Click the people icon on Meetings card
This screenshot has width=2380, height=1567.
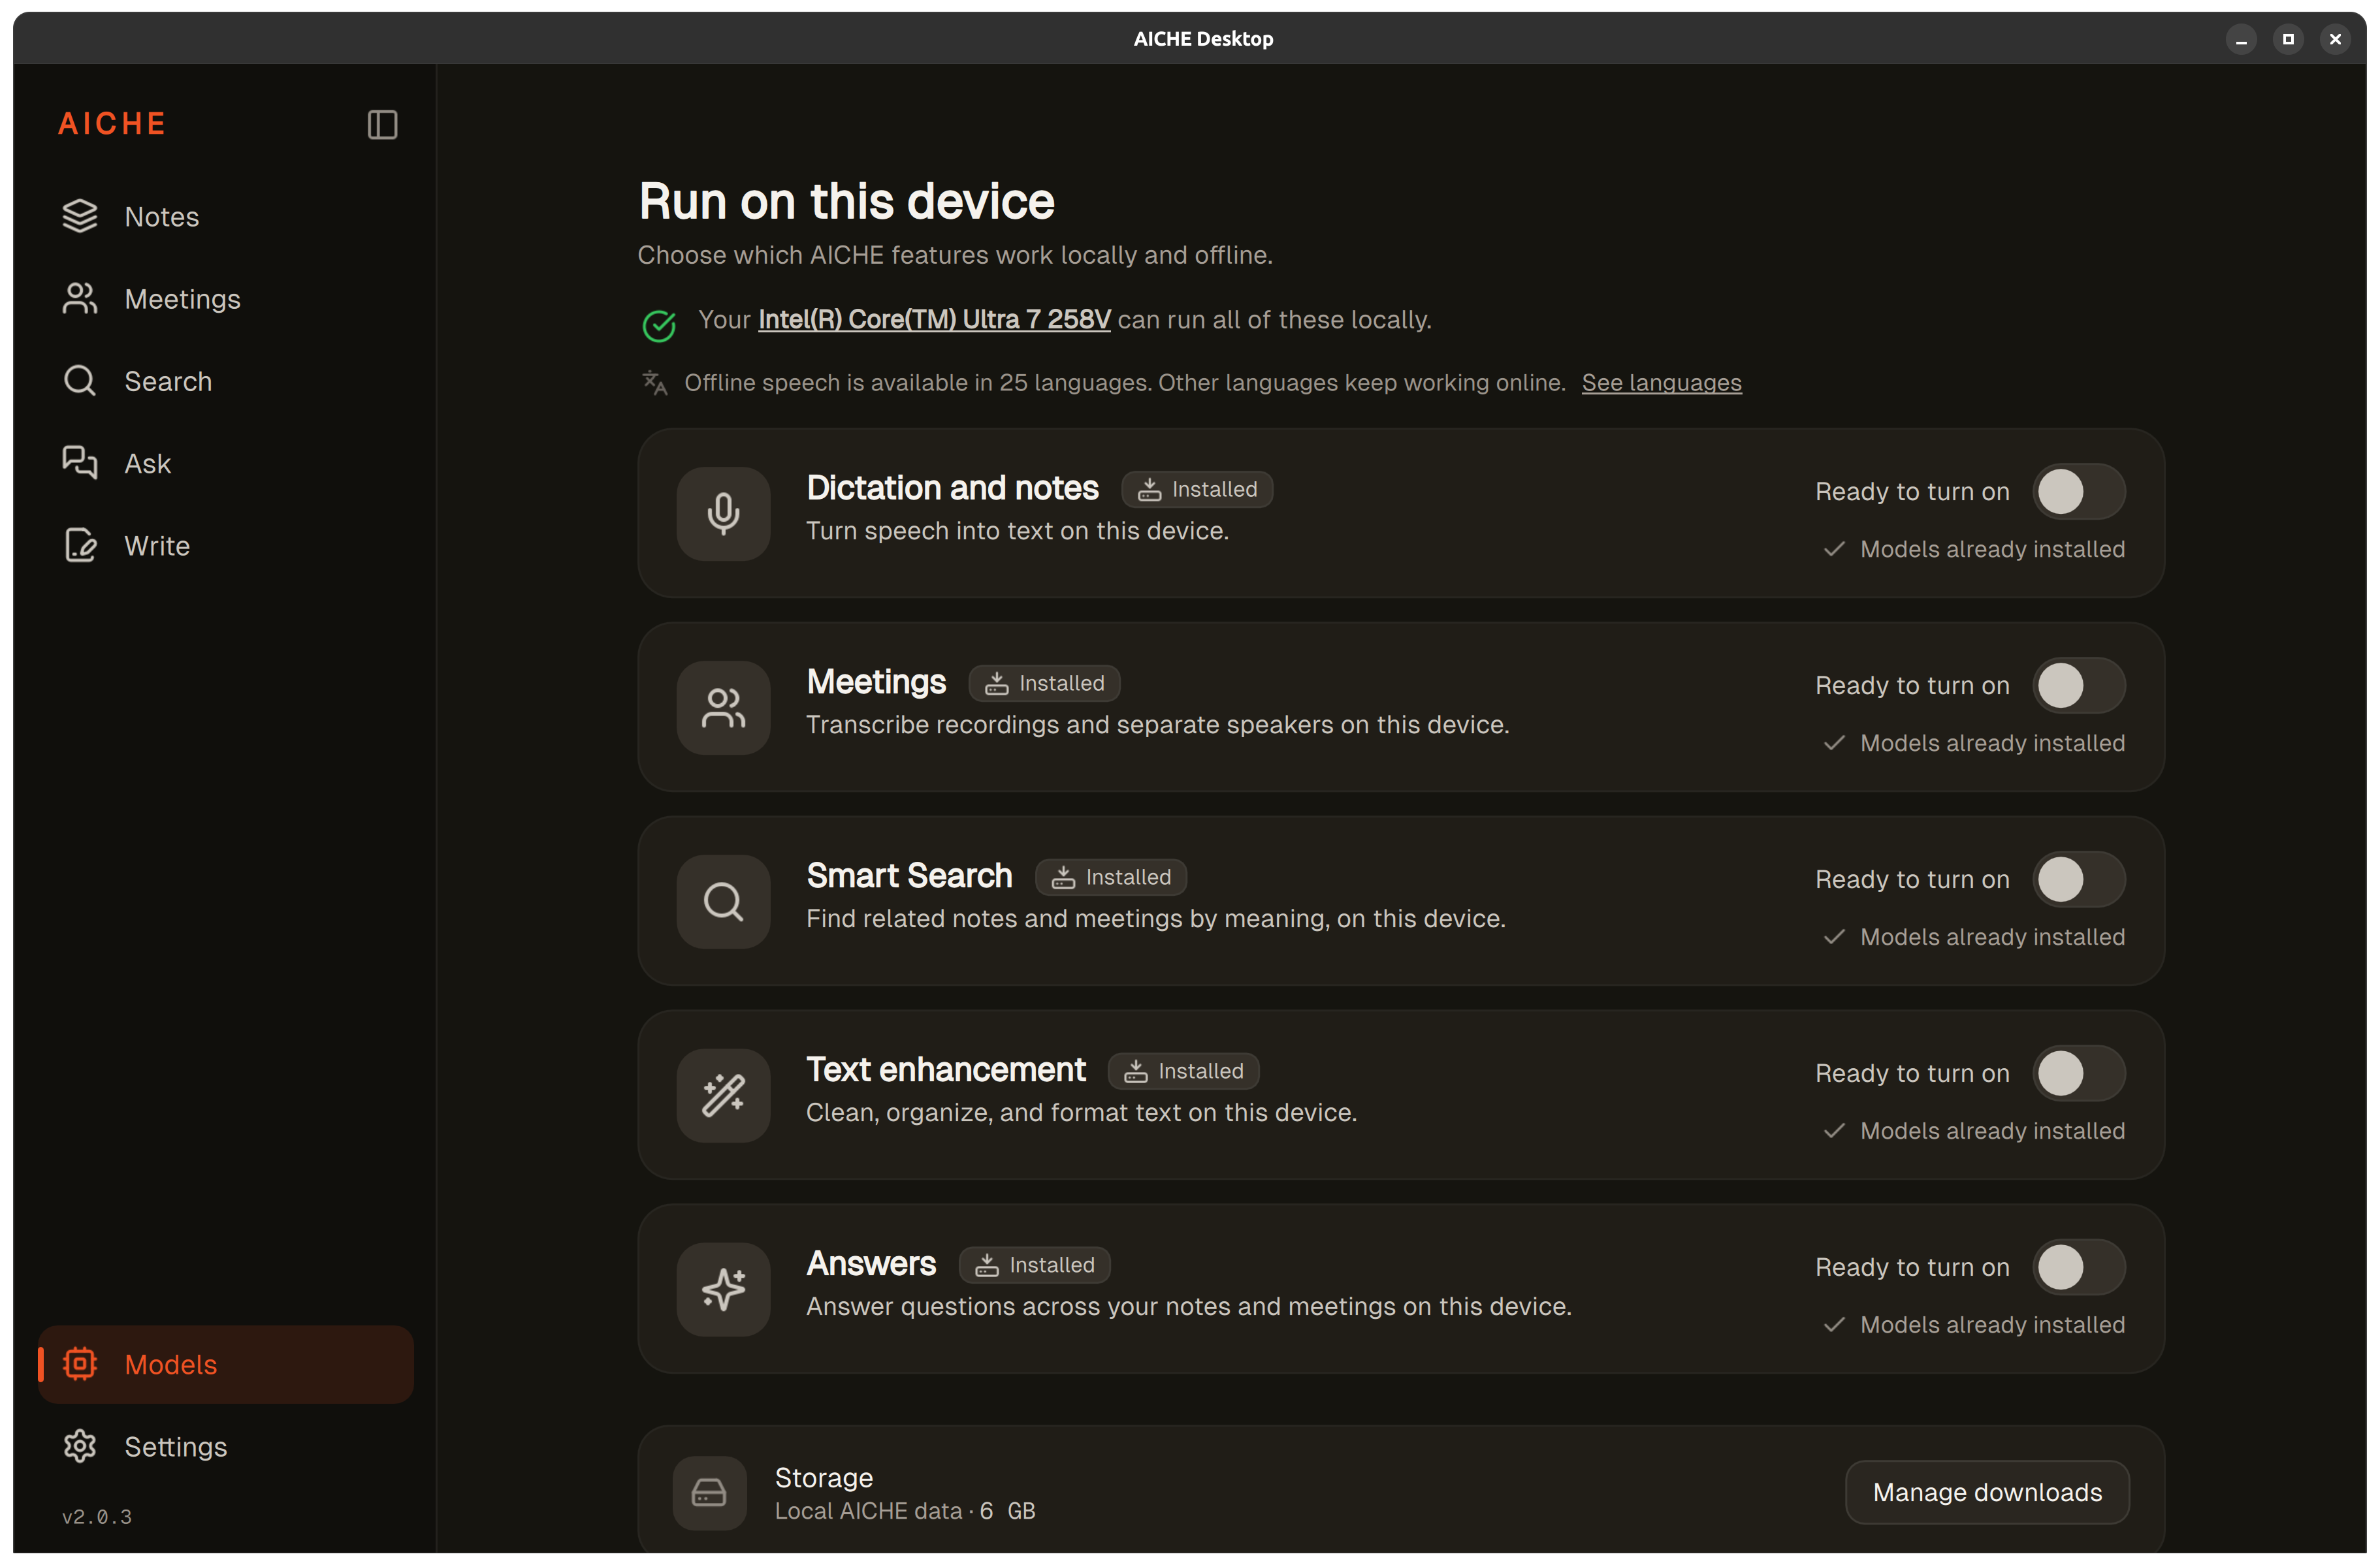pyautogui.click(x=723, y=708)
